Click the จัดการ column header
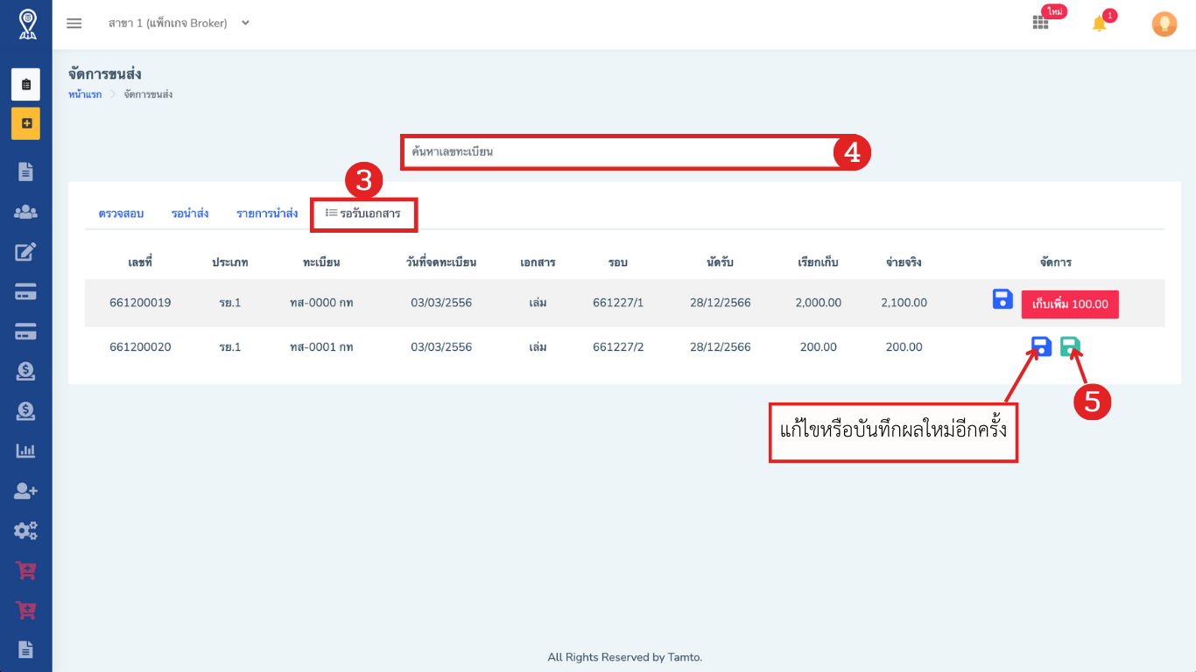 point(1056,262)
